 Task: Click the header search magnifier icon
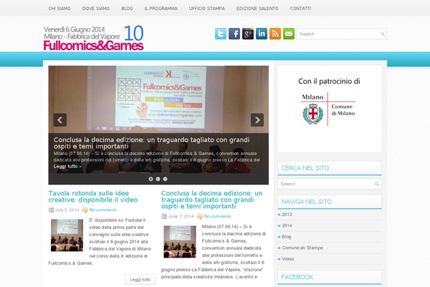[x=383, y=34]
